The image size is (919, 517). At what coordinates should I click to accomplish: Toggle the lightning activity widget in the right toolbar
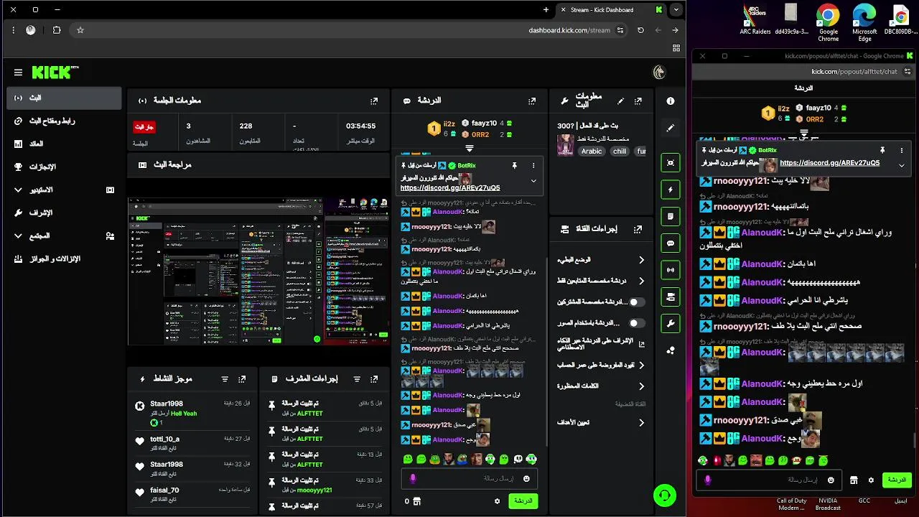[x=671, y=190]
